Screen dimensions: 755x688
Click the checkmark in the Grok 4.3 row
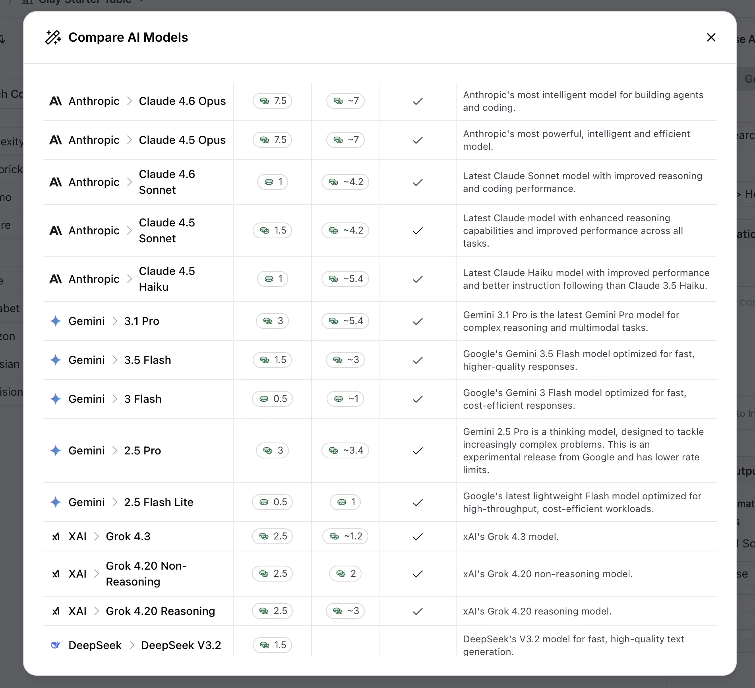tap(418, 537)
